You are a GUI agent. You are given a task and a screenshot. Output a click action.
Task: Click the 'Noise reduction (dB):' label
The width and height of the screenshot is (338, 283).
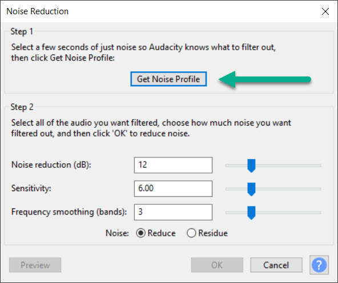point(51,165)
